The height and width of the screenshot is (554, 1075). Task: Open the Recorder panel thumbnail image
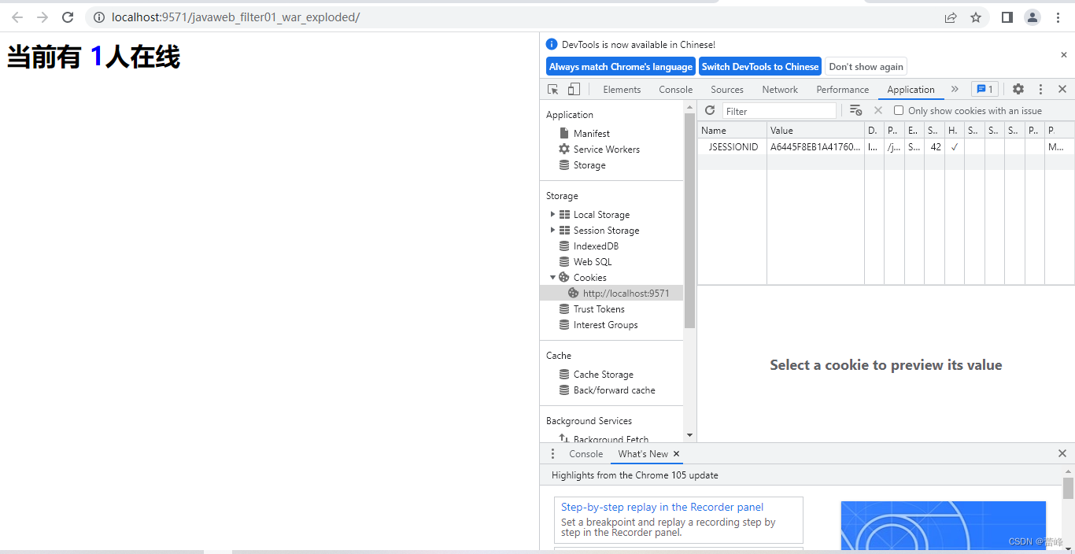944,526
